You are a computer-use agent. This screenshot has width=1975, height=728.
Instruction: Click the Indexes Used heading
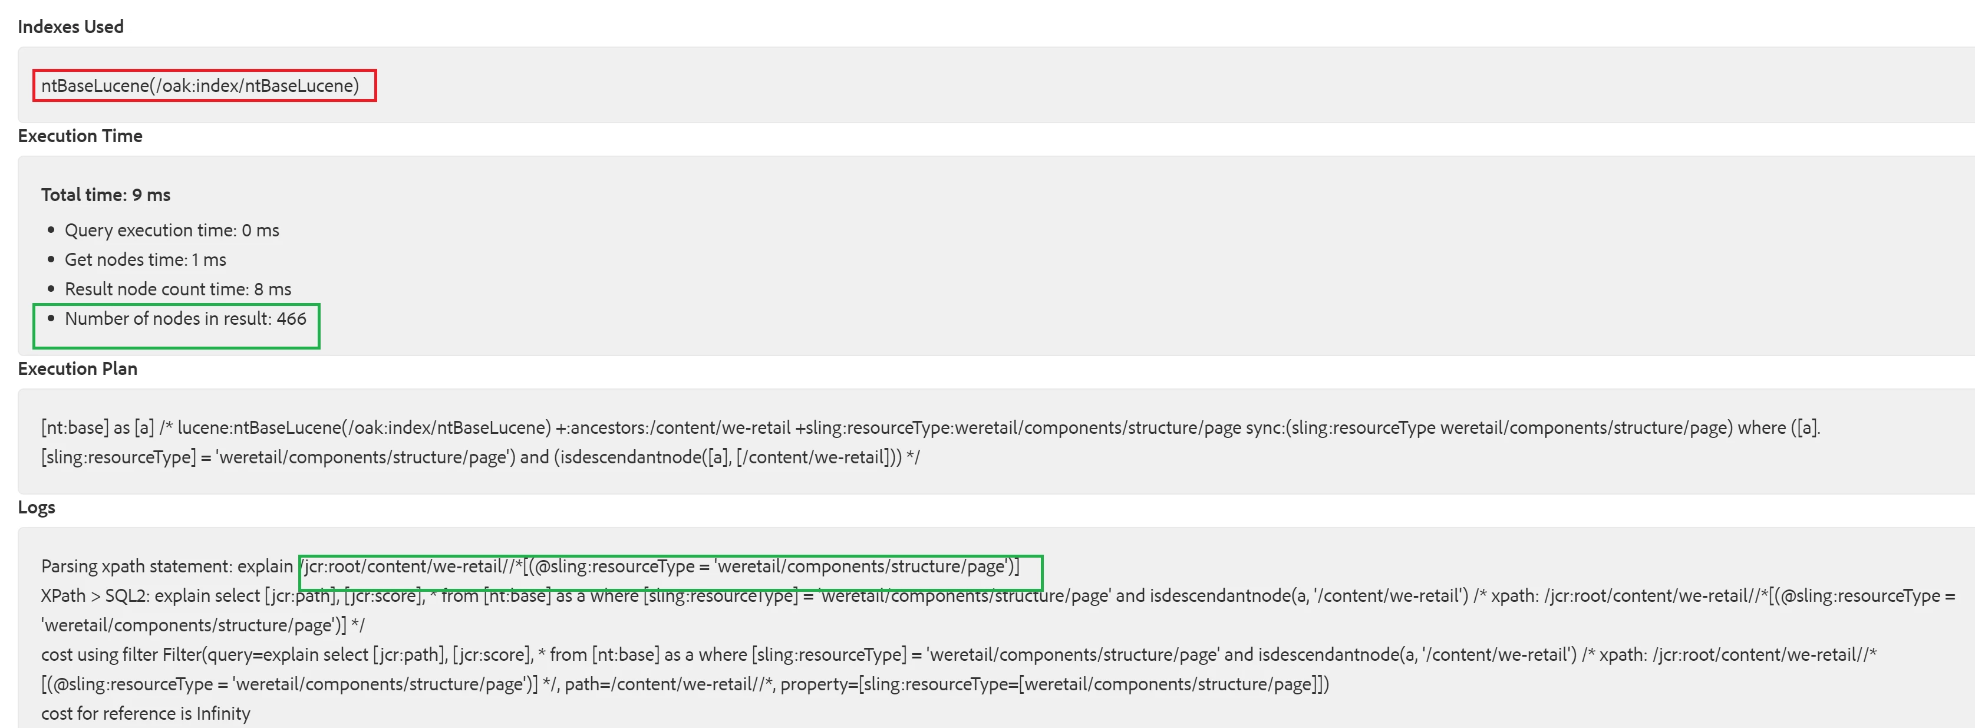click(71, 27)
